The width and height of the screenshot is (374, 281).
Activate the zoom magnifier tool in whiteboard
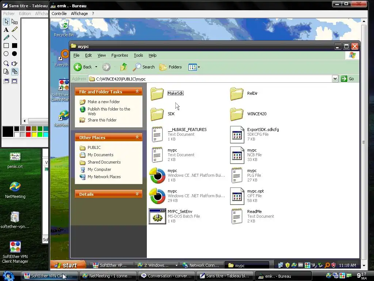[x=7, y=64]
